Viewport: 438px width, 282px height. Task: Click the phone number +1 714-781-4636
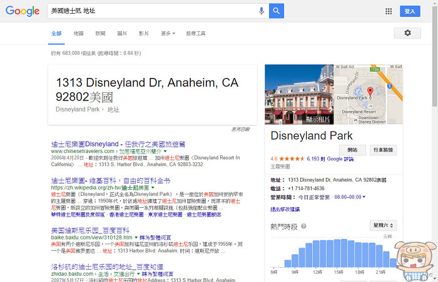pyautogui.click(x=306, y=188)
